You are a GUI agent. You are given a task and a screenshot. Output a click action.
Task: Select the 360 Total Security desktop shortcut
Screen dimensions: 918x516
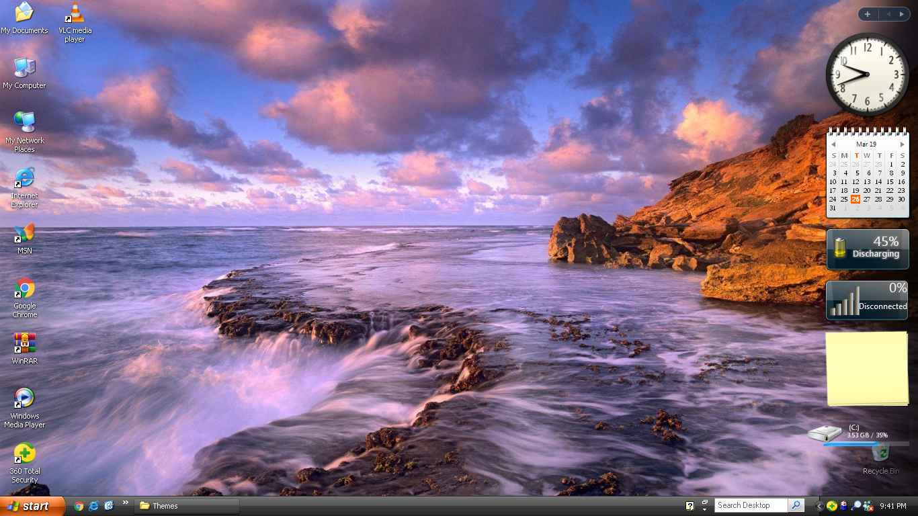24,463
